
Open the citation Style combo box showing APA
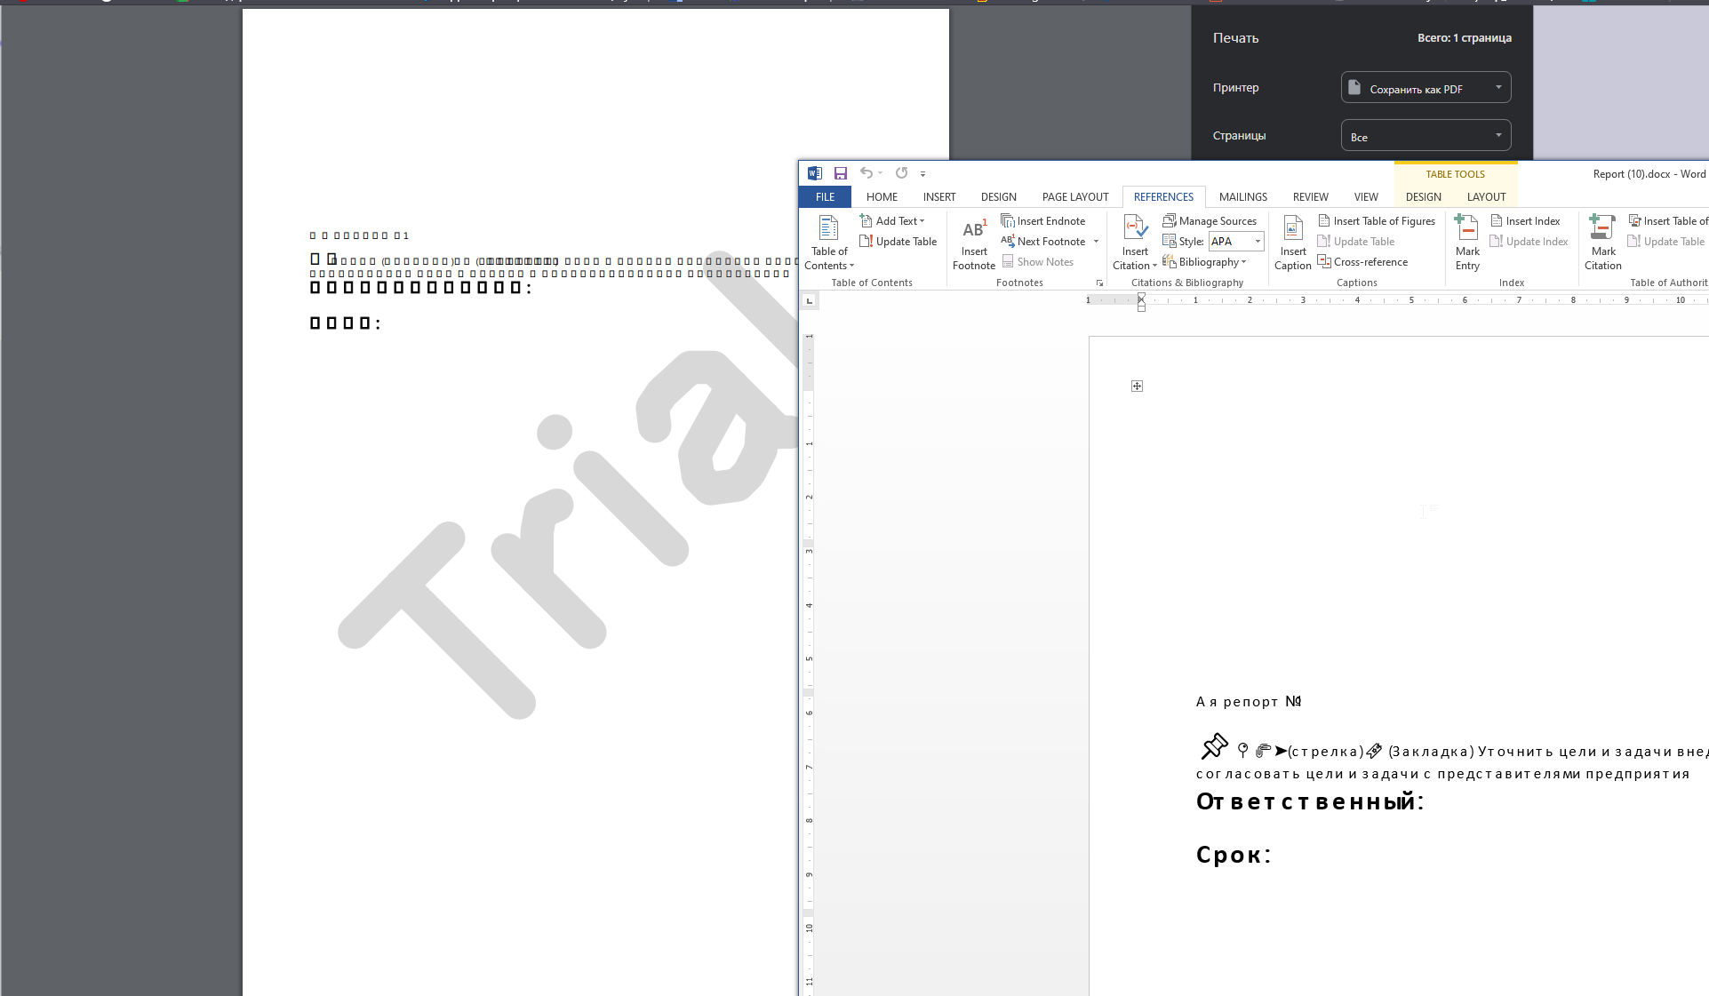(1236, 242)
